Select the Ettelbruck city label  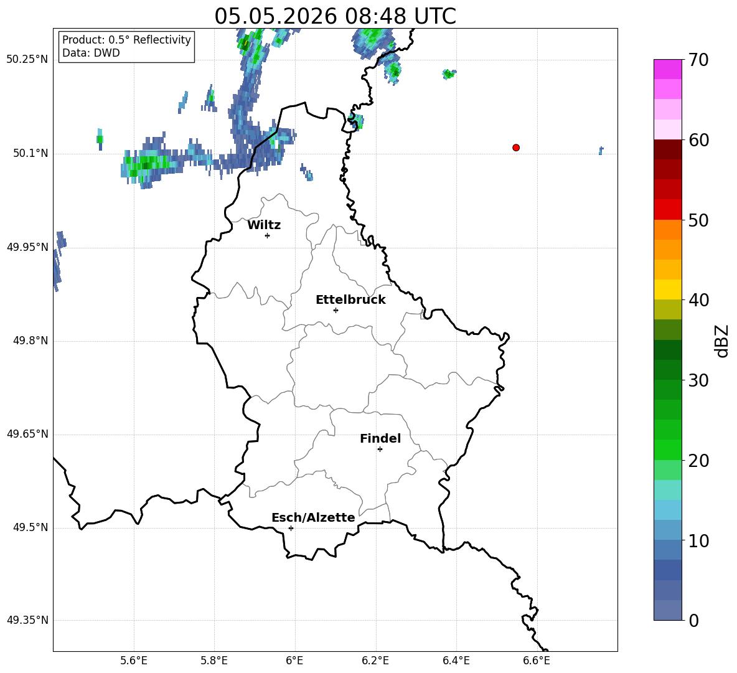coord(350,299)
